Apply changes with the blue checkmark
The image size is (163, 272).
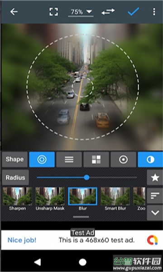[x=134, y=11]
